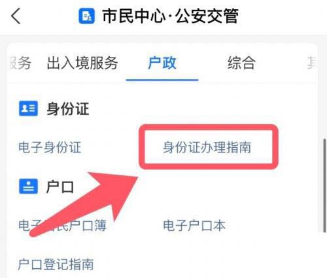
Task: Tap the 市民中心·公安交管 page title
Action: pyautogui.click(x=170, y=16)
